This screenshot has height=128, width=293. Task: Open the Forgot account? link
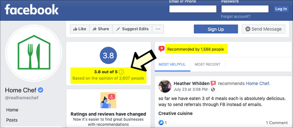(235, 17)
